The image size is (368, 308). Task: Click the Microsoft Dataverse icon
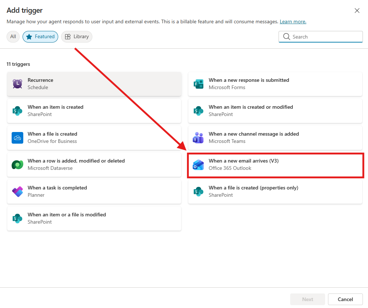click(17, 165)
